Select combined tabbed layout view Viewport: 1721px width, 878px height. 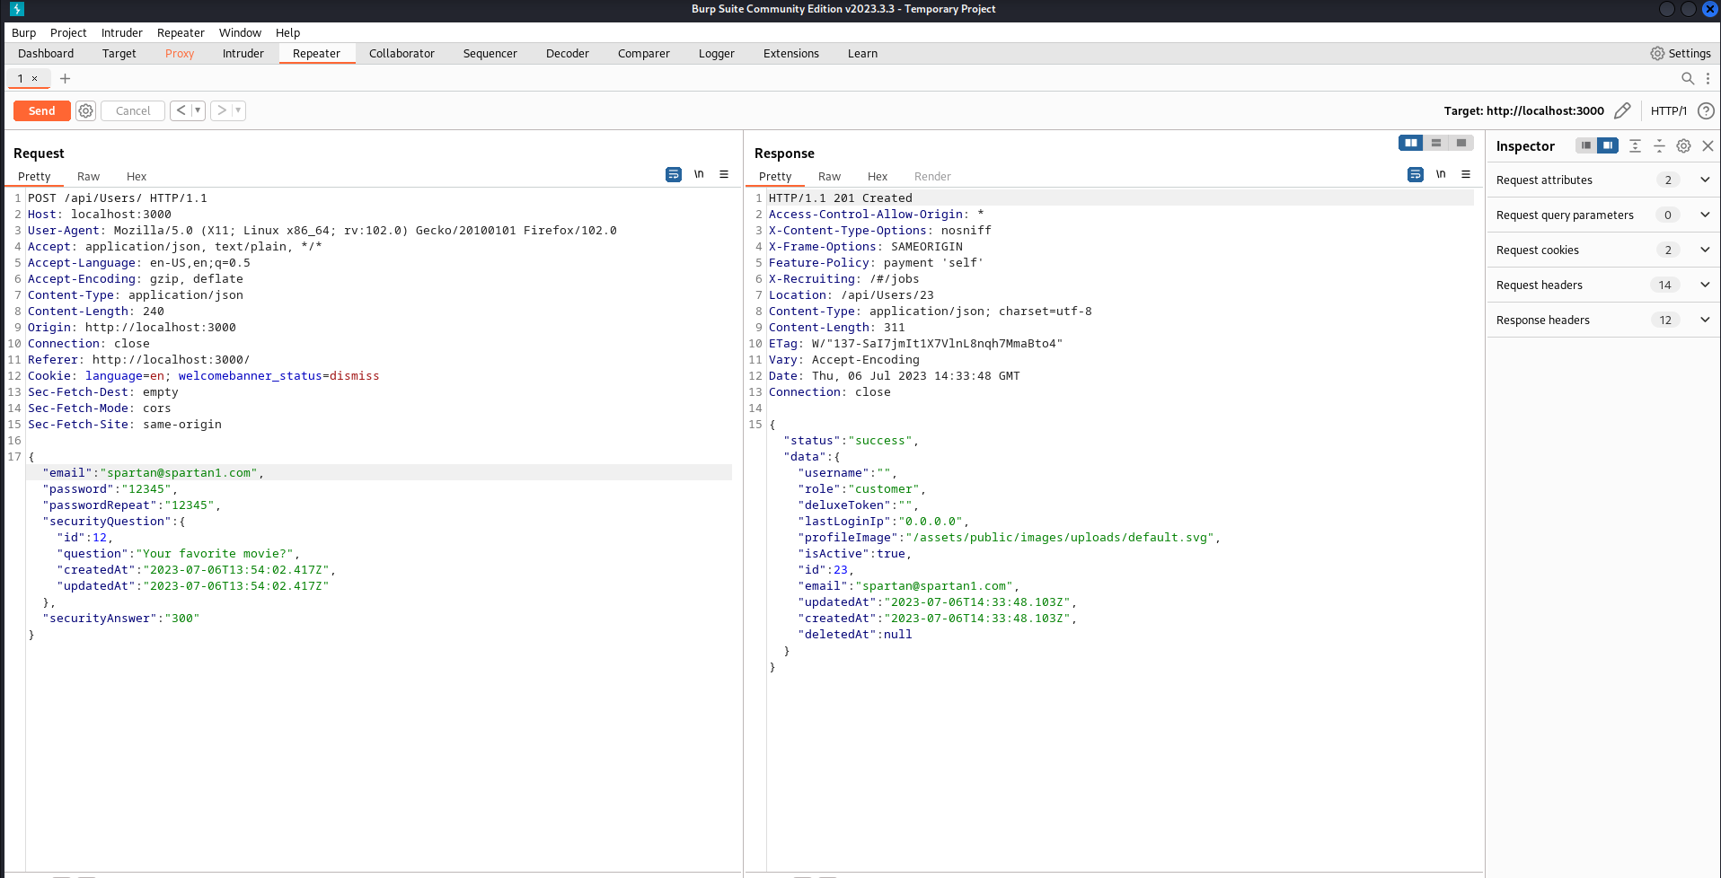1461,143
